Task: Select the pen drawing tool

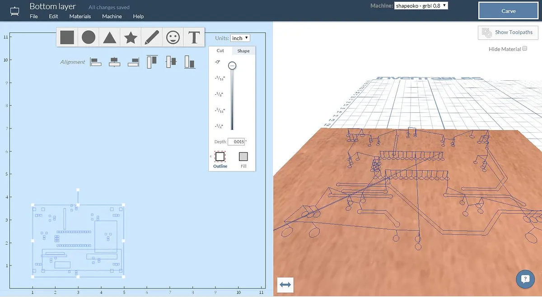Action: 151,37
